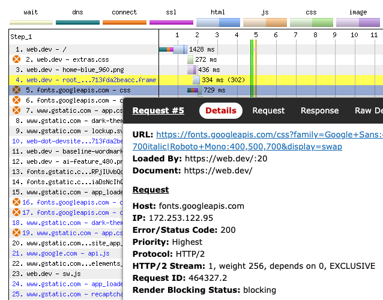The image size is (383, 300).
Task: Select row 8 www.gstatic.com dark-theme
Action: pos(66,121)
